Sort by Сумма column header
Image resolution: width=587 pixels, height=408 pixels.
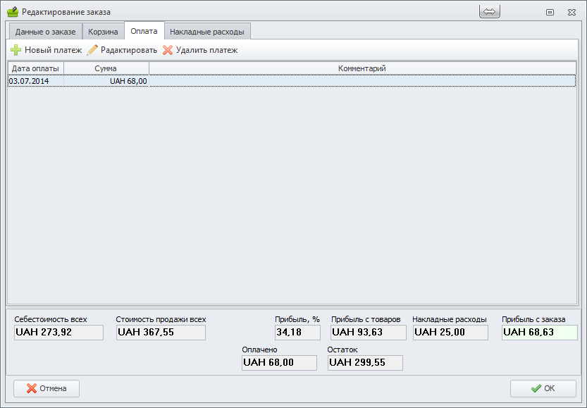point(106,68)
